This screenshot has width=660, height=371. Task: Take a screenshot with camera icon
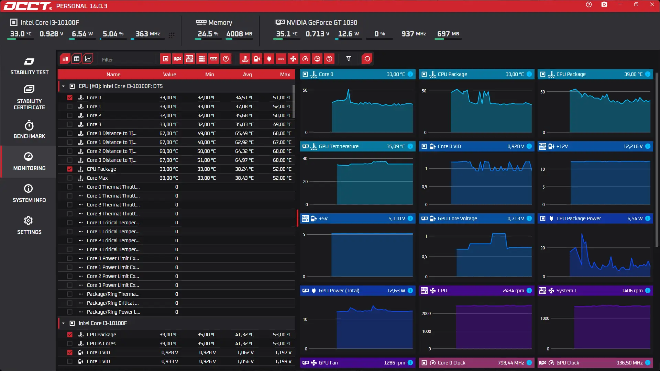[x=604, y=5]
